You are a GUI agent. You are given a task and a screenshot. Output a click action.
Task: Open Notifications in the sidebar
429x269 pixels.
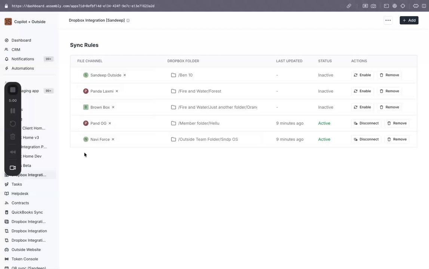pyautogui.click(x=22, y=59)
